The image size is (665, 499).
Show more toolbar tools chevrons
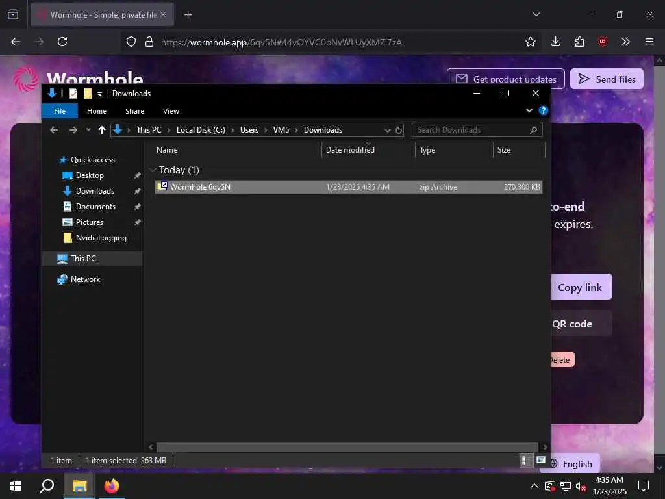(625, 42)
